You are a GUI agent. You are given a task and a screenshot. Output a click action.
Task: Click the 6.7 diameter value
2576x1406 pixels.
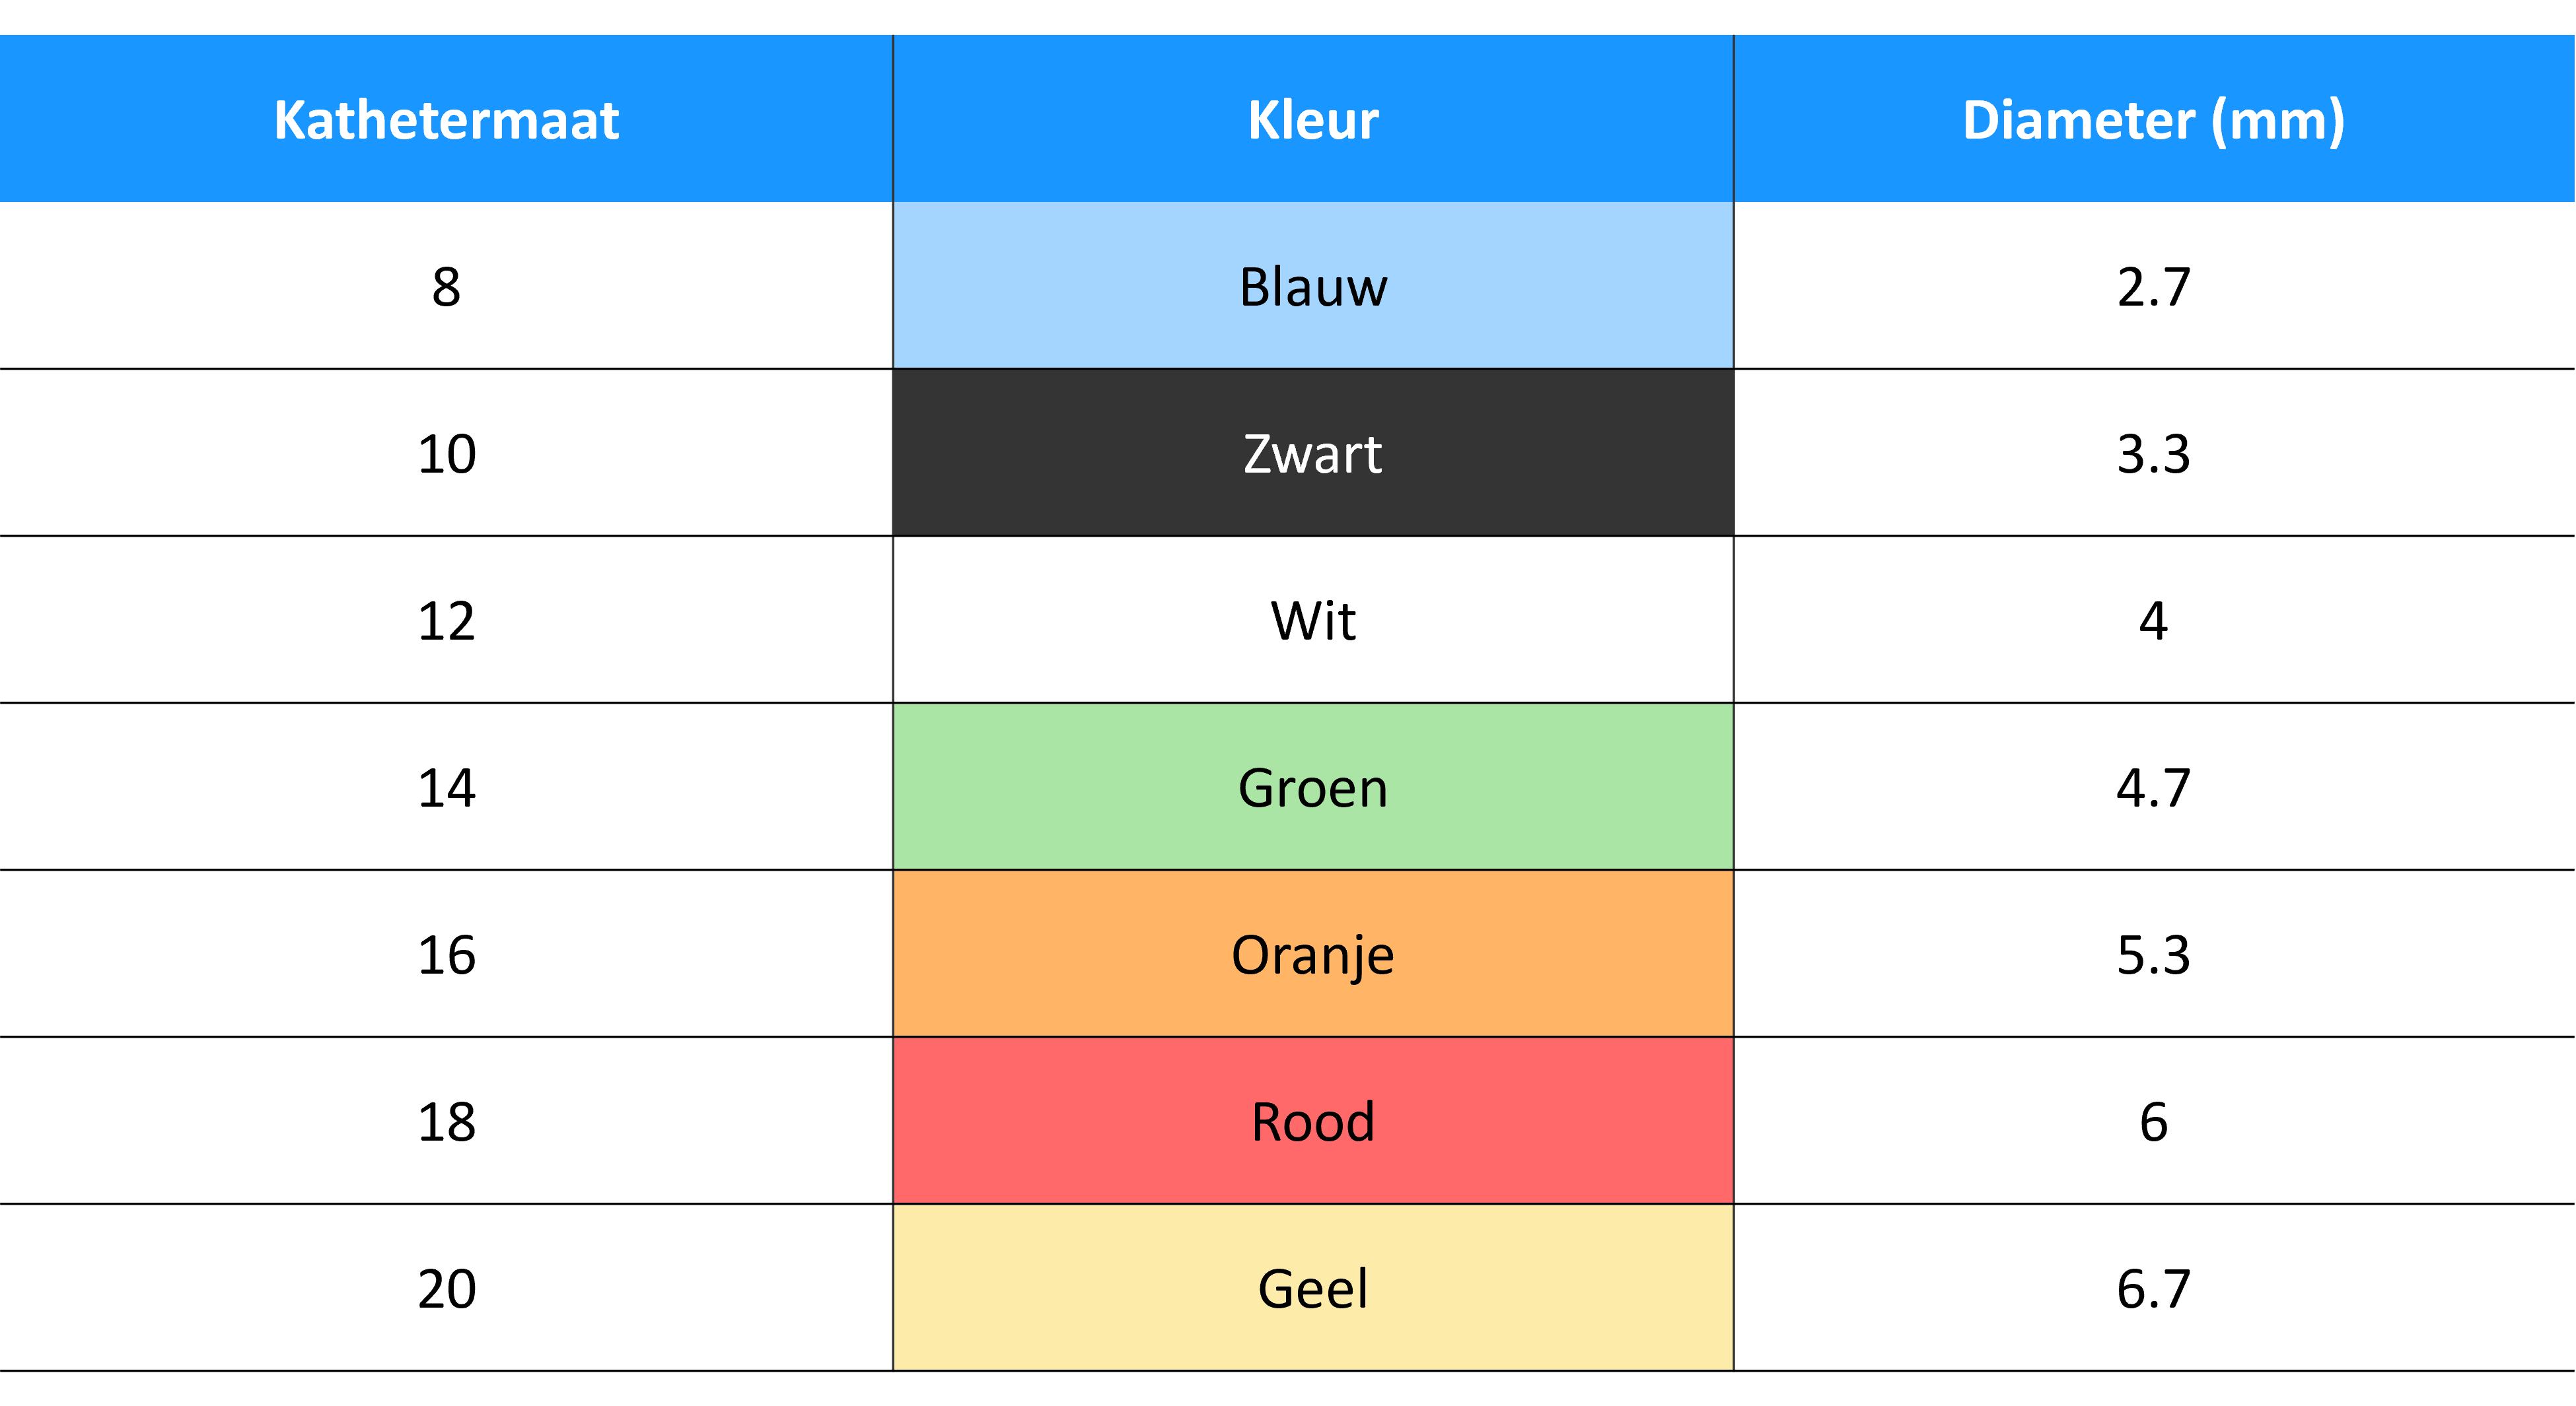[2154, 1287]
